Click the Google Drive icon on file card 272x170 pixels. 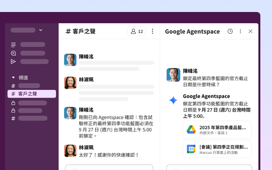191,130
